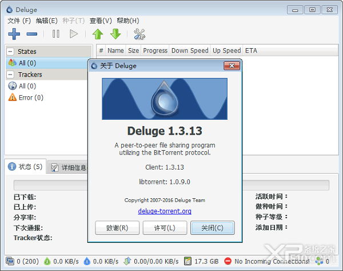Image resolution: width=343 pixels, height=271 pixels.
Task: Click the Deluge 1.3.13 heading text
Action: 165,131
